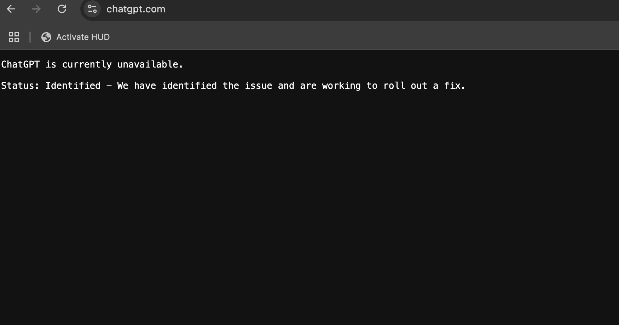
Task: Focus the chatgpt.com URL text
Action: 136,9
